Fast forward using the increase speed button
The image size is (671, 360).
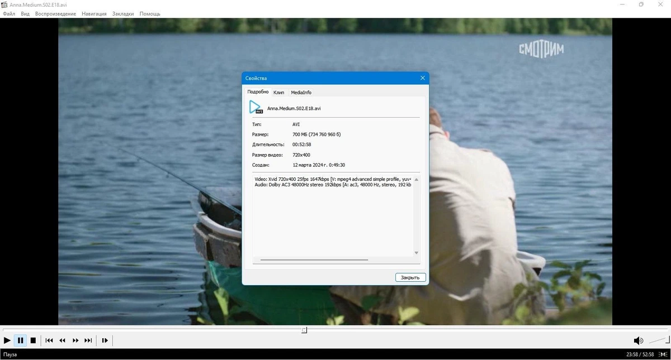pos(75,340)
